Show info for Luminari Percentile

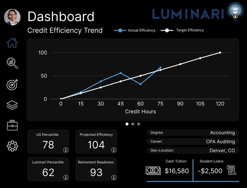pos(66,178)
